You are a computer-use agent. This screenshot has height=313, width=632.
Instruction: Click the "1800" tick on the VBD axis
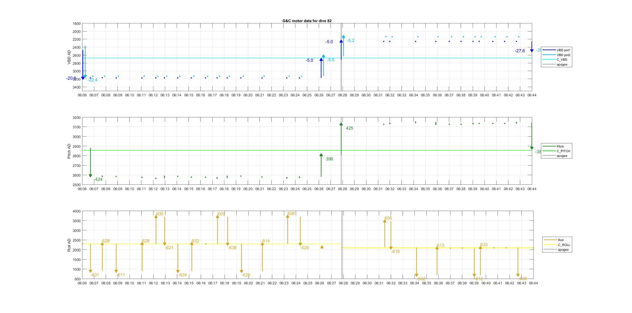tap(77, 23)
